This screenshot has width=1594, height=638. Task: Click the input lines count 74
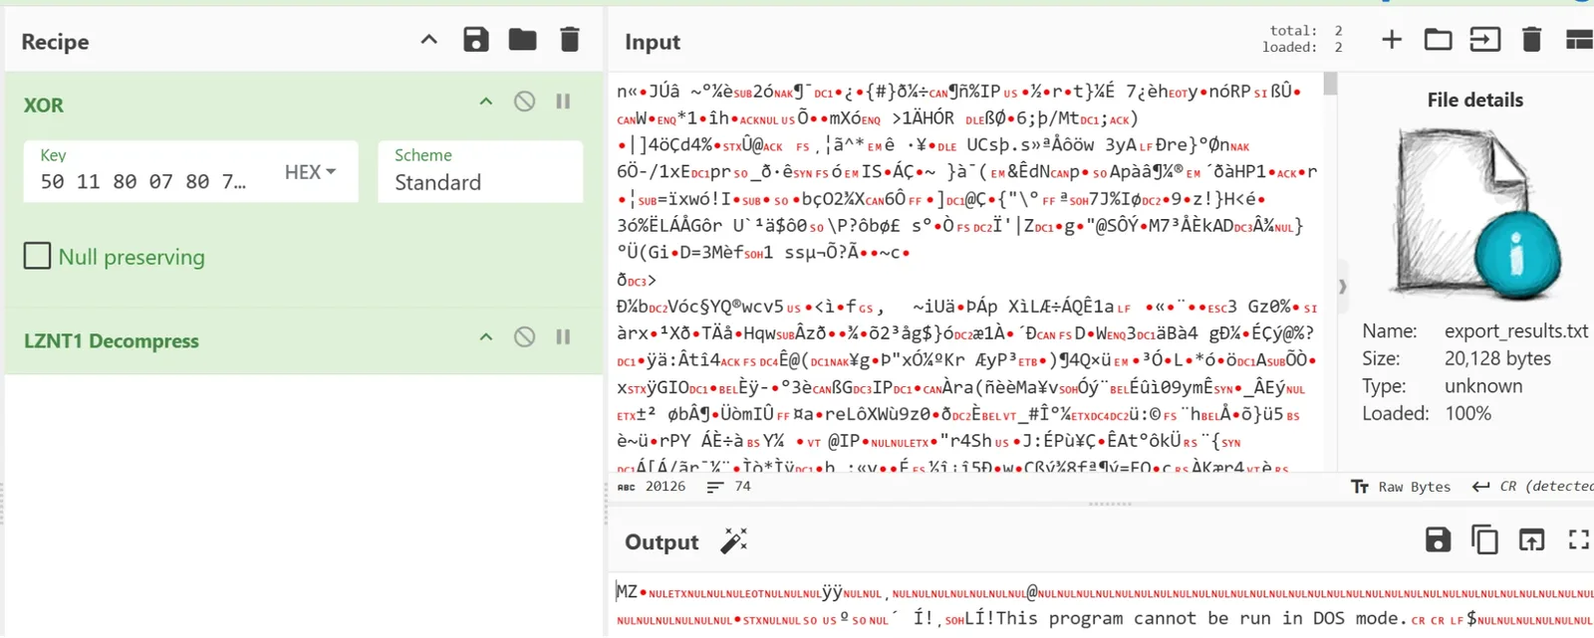point(742,487)
